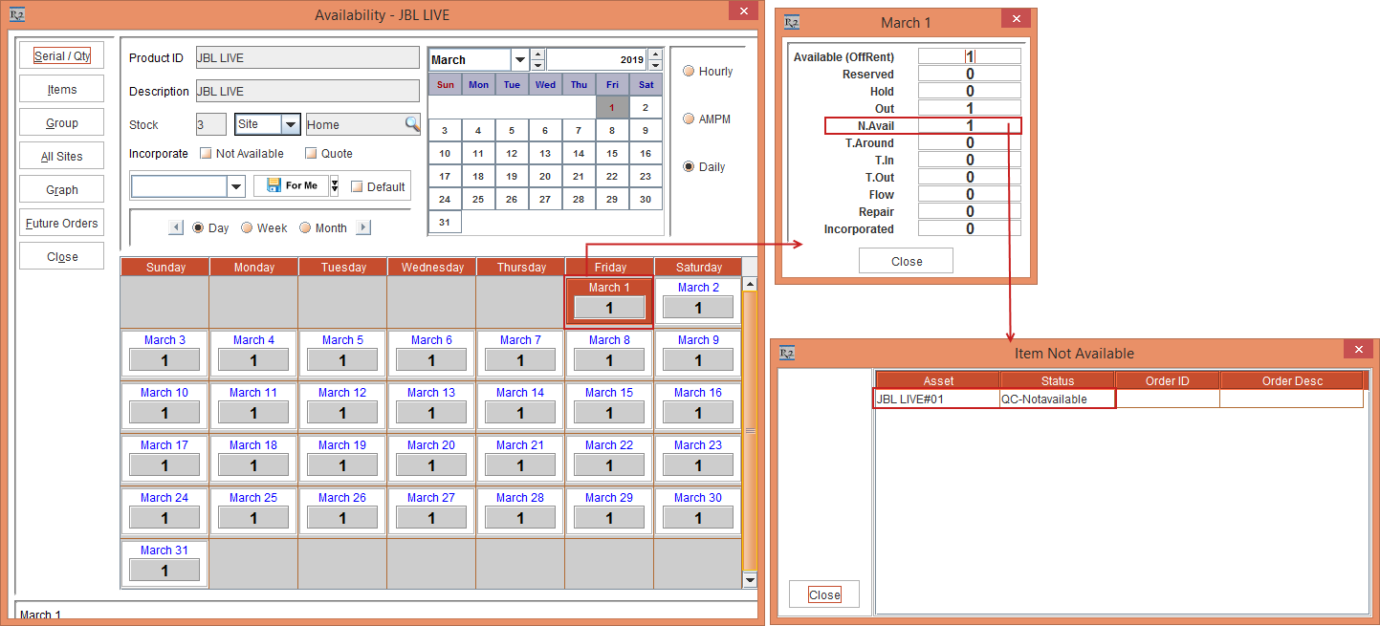This screenshot has height=626, width=1380.
Task: Click the For Me save button
Action: [x=291, y=186]
